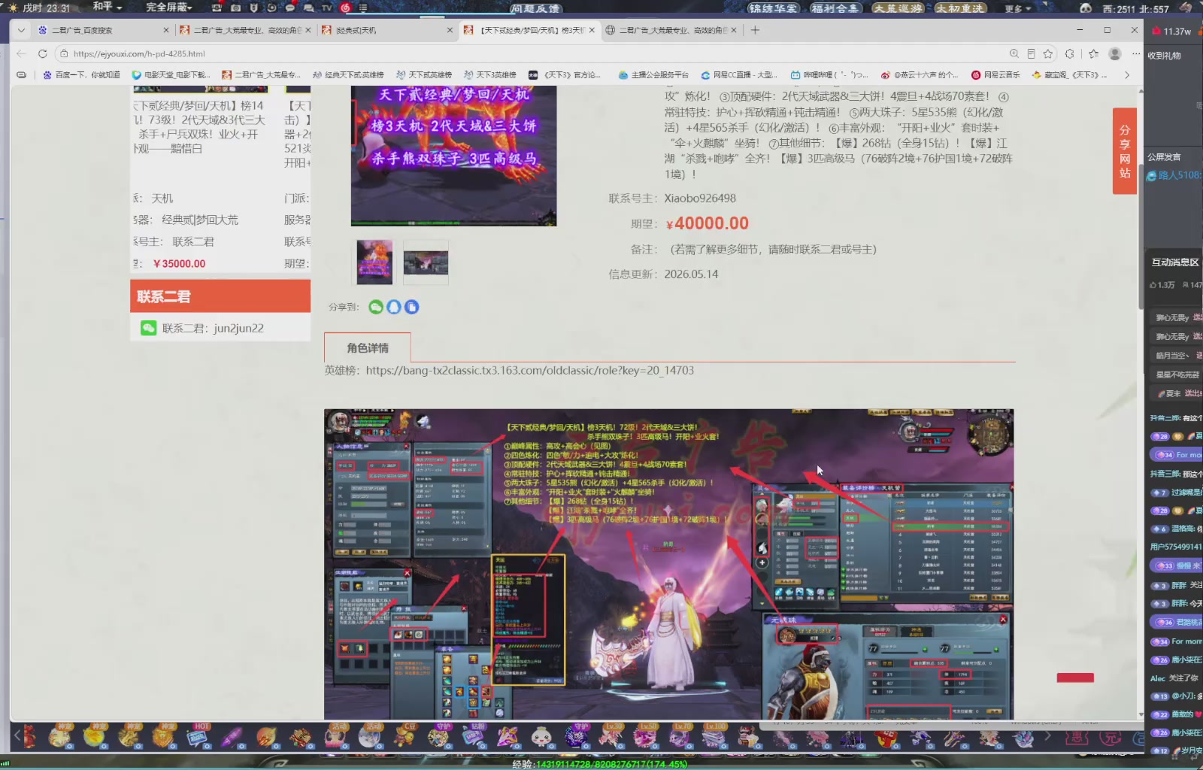The height and width of the screenshot is (770, 1203).
Task: Select the HOT-tagged gift in gift bar
Action: 198,737
